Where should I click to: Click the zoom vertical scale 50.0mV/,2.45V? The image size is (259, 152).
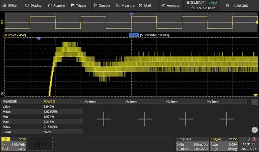pyautogui.click(x=14, y=35)
